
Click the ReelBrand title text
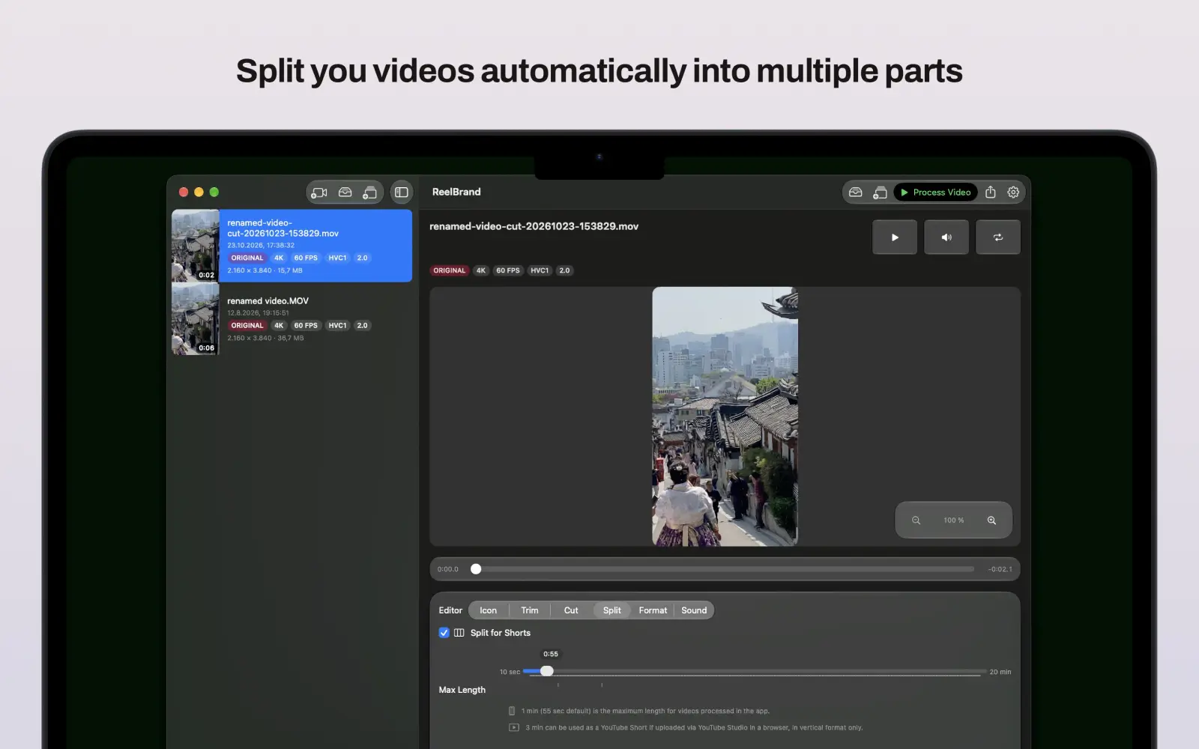456,192
